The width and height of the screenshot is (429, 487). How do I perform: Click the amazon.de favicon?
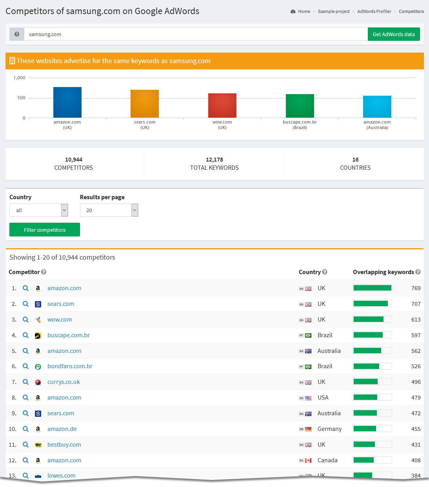38,429
